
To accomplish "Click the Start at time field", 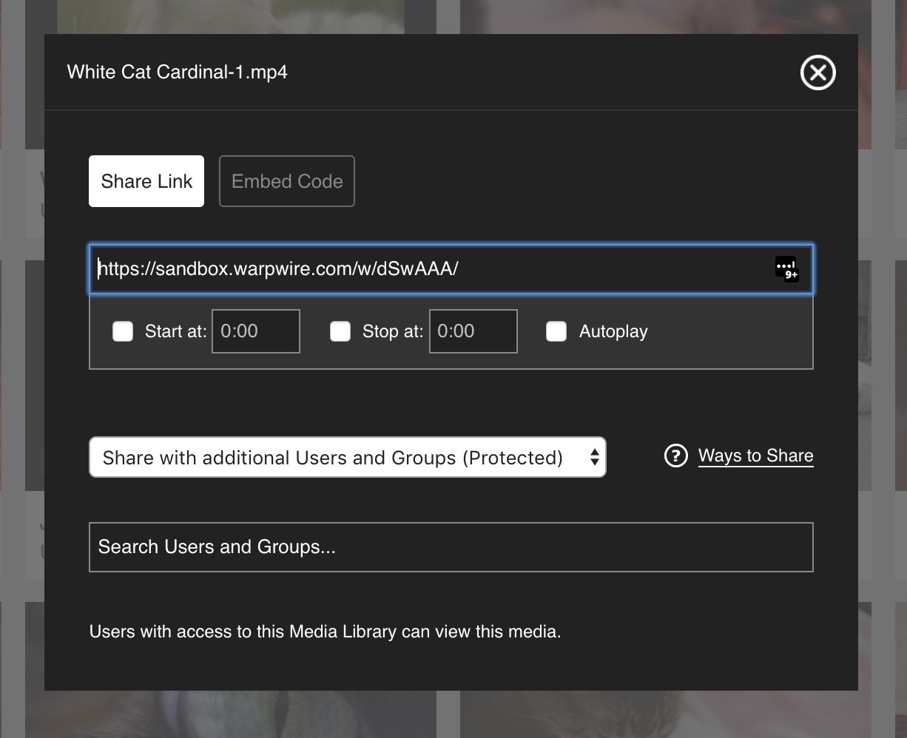I will click(256, 331).
